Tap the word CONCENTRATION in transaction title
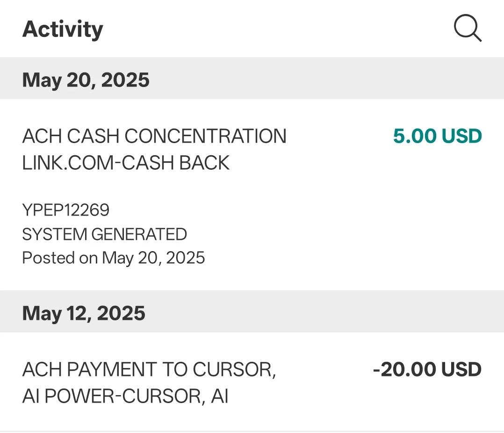Viewport: 504px width, 433px height. 205,136
